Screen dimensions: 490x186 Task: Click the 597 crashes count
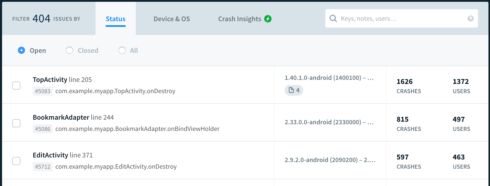[x=402, y=157]
